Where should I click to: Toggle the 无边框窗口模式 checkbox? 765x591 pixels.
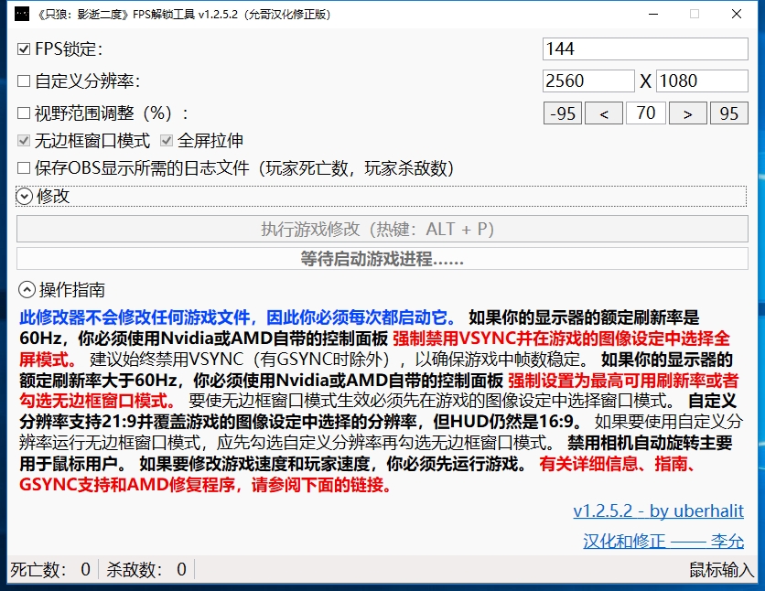pos(24,141)
